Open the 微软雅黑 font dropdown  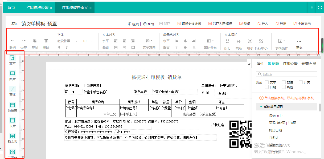coord(67,41)
